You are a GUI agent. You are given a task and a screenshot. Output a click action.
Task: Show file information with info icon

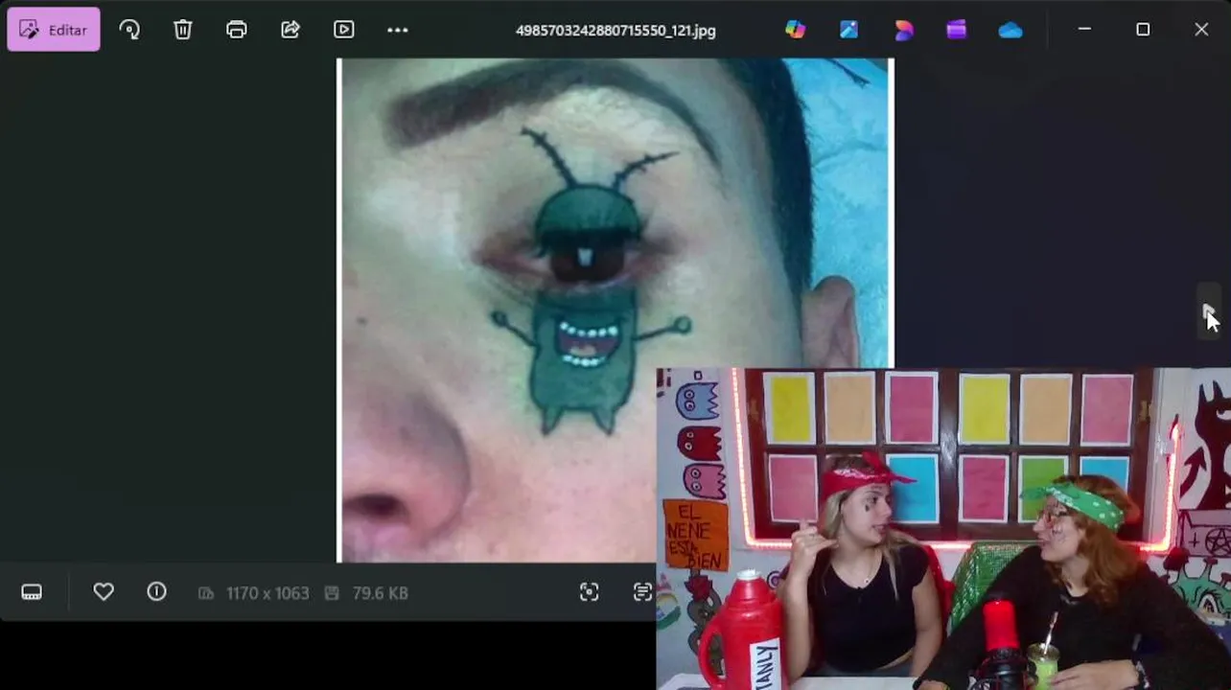(157, 592)
